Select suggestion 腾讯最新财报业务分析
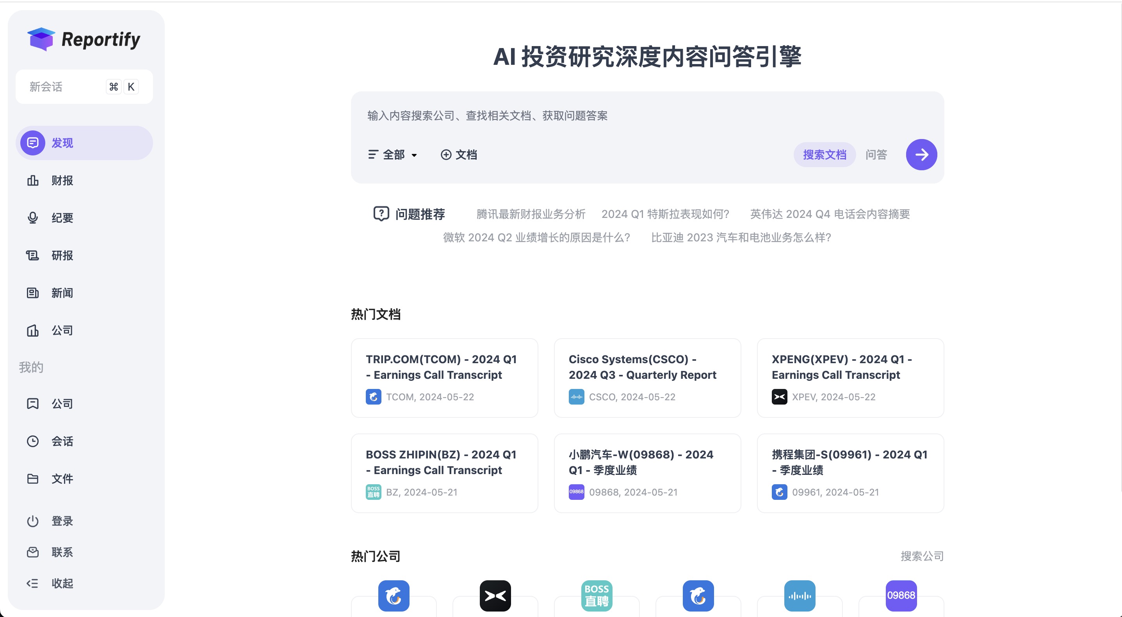Viewport: 1122px width, 617px height. pos(531,214)
